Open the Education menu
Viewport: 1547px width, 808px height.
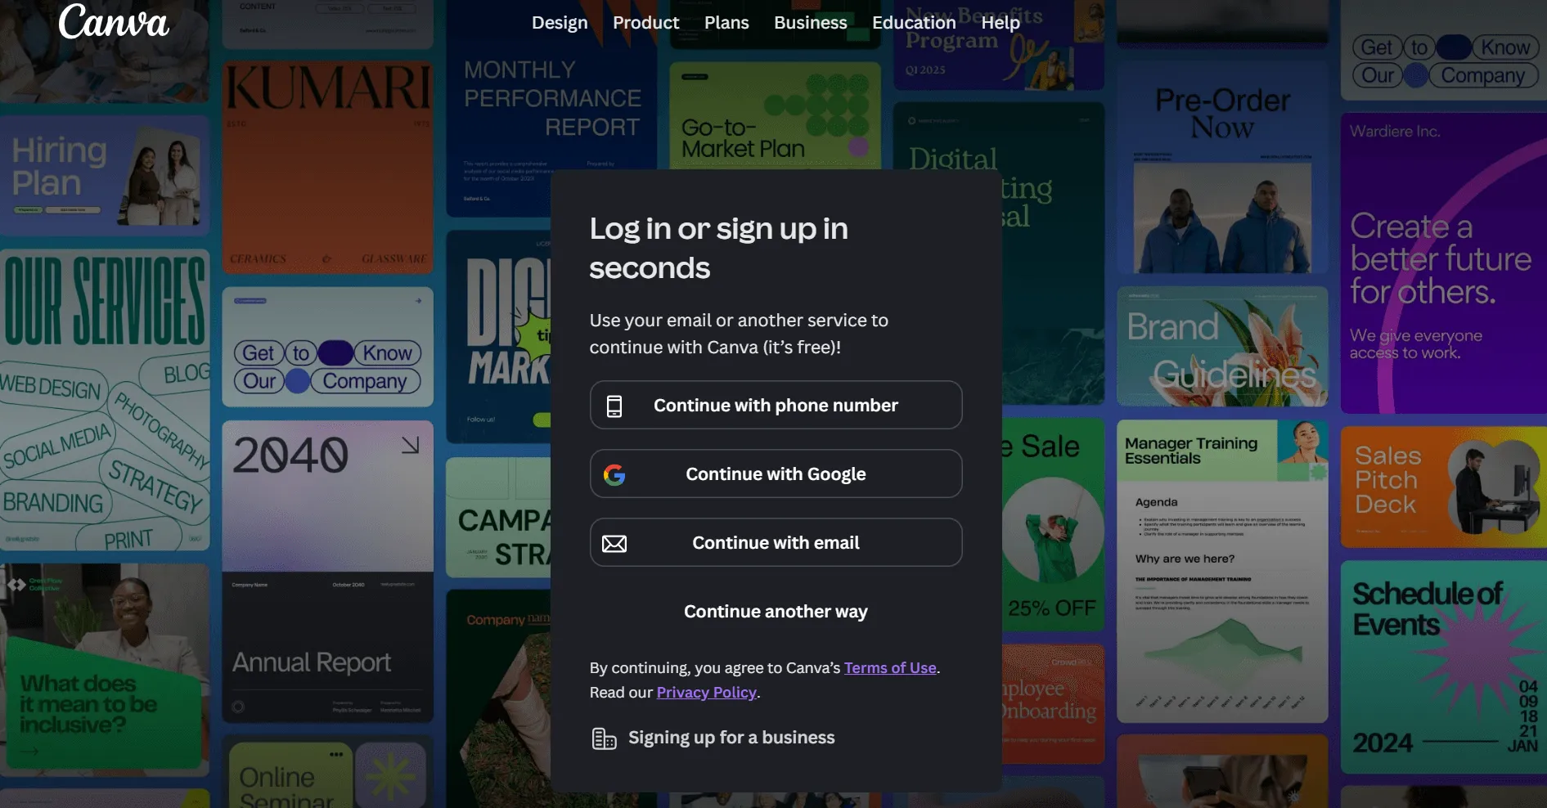914,23
